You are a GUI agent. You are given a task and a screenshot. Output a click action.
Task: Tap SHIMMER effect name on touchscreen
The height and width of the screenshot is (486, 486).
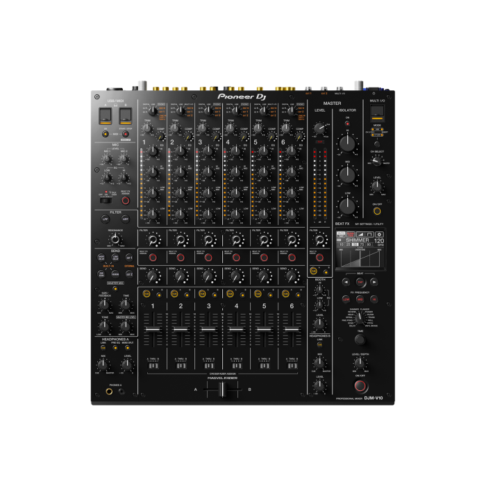tap(357, 240)
